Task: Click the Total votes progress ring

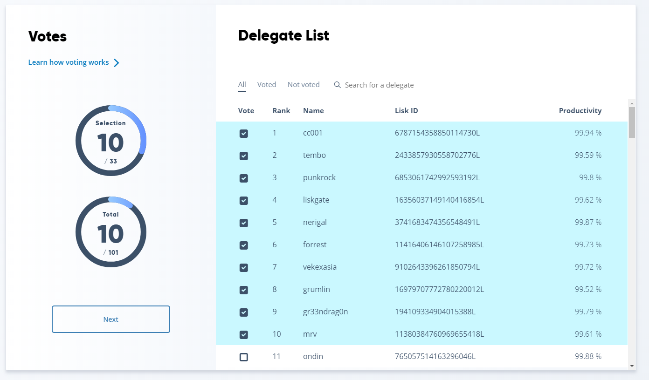Action: click(x=111, y=232)
